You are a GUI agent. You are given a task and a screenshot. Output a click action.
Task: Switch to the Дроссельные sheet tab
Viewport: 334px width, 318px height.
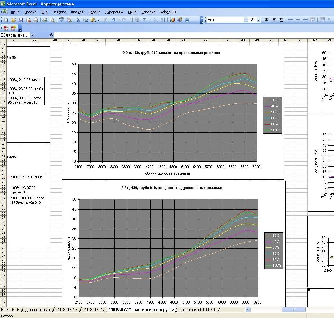tap(37, 310)
